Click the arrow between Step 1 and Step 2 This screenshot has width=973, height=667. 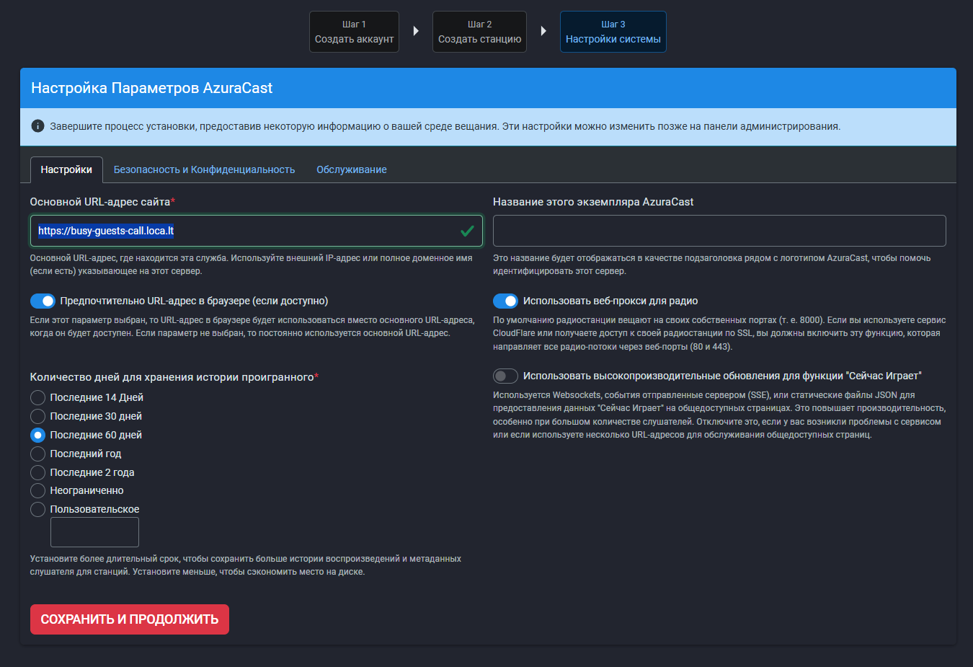[x=416, y=31]
